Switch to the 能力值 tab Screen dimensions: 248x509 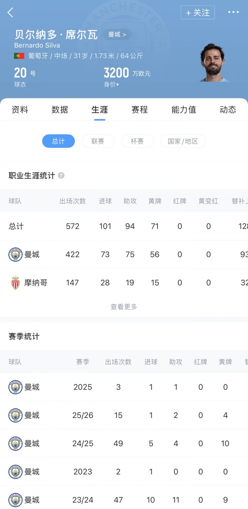(x=184, y=110)
